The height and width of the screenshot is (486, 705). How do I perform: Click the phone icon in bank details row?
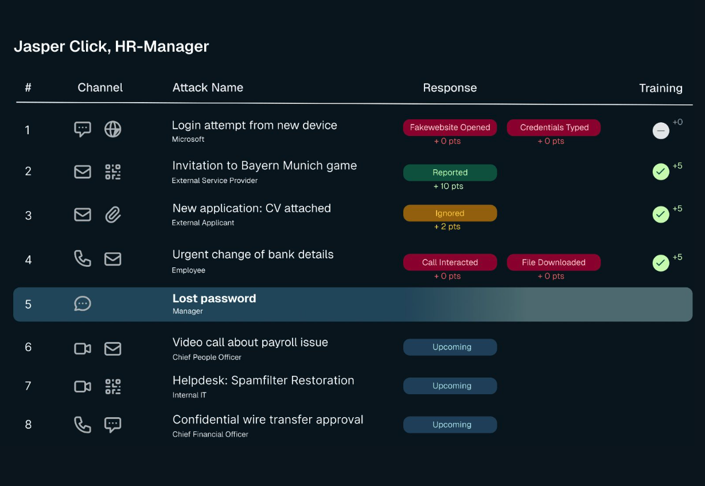(83, 259)
